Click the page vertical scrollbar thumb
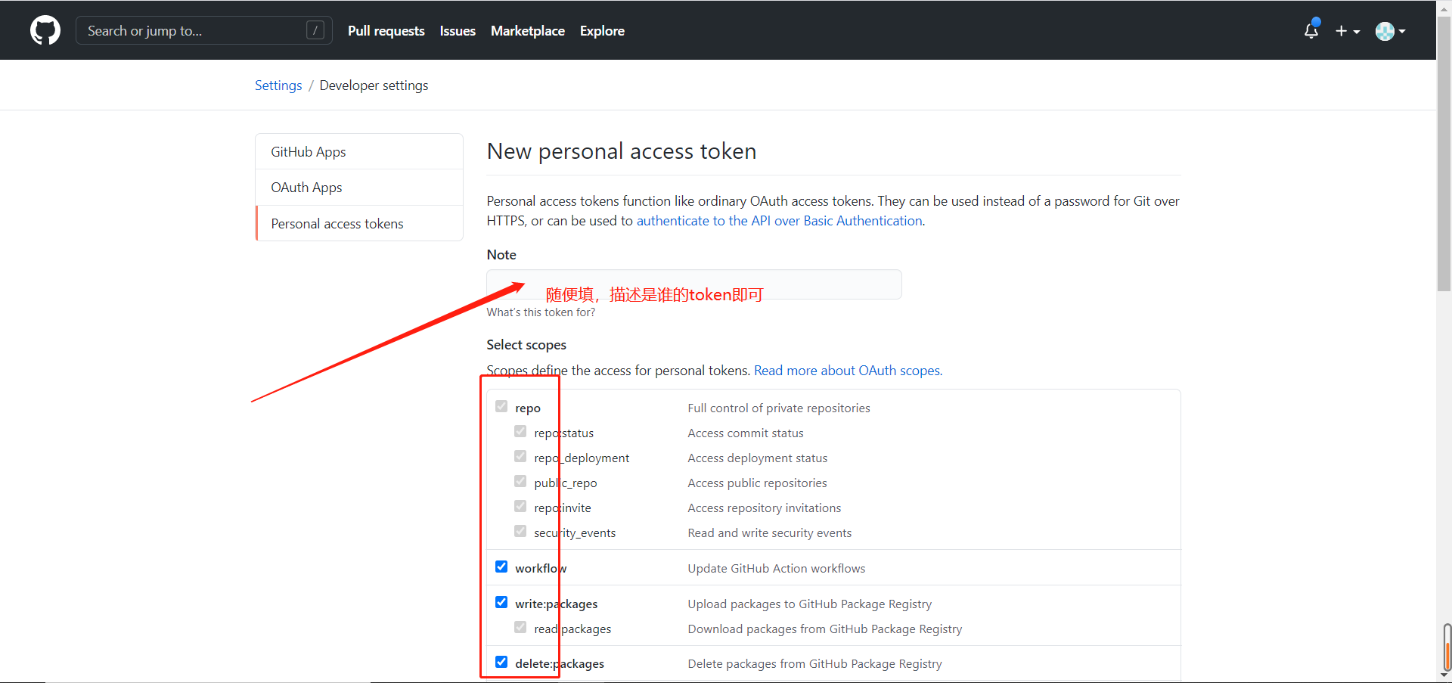The image size is (1452, 683). [1444, 154]
